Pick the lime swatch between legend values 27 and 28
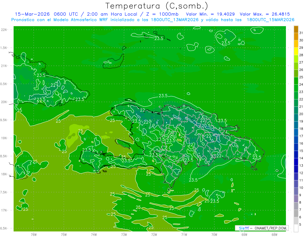Viewport: 308px width, 238px height. [296, 59]
